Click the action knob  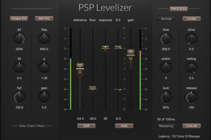pos(166,68)
